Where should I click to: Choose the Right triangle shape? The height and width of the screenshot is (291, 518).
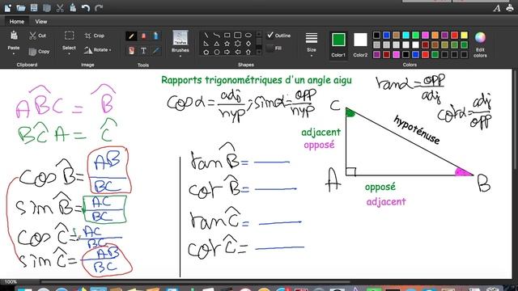206,44
